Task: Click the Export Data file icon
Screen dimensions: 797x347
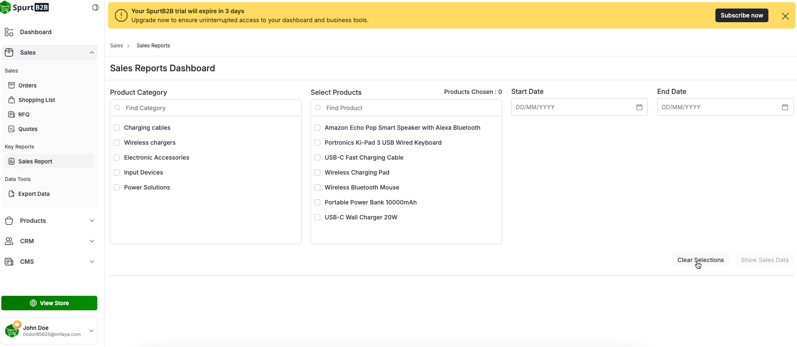Action: 12,194
